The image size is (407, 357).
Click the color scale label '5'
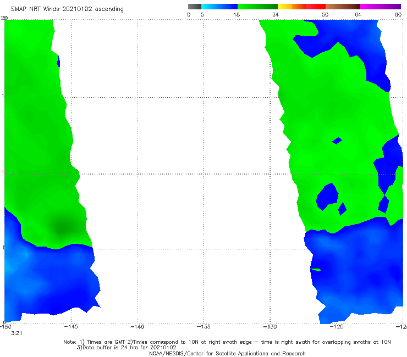pyautogui.click(x=202, y=14)
